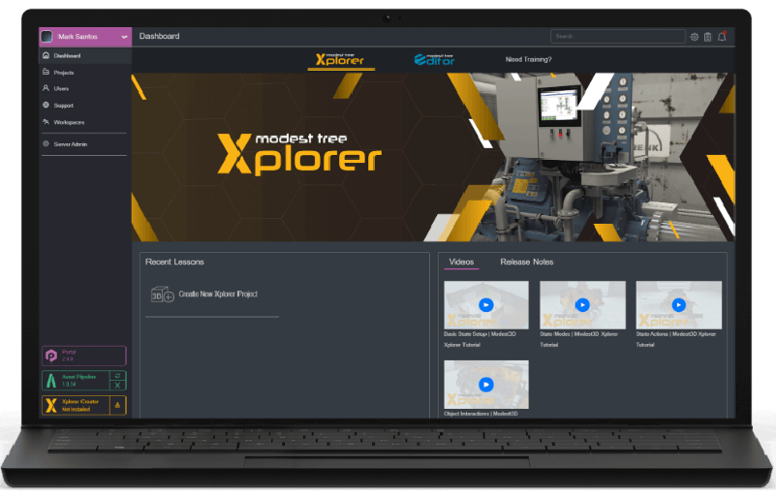Click the Search input field
Screen dimensions: 776x497
click(x=618, y=36)
